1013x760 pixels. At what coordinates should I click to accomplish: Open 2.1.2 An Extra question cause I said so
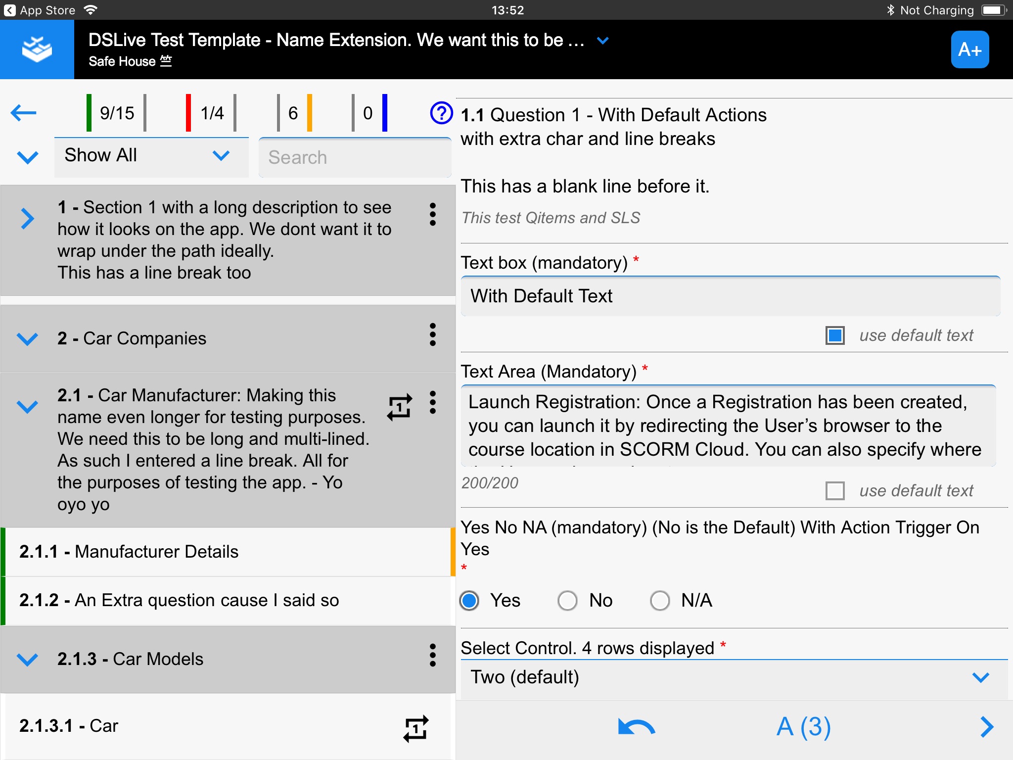point(228,600)
